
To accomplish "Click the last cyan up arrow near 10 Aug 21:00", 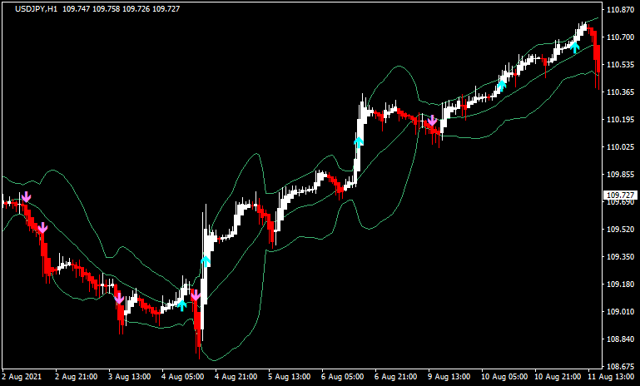I will coord(574,47).
